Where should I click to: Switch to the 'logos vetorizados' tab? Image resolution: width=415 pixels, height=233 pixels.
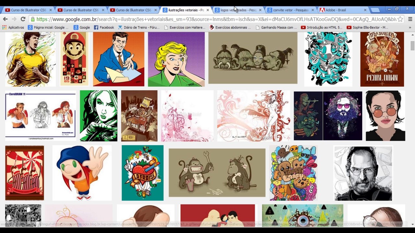(x=238, y=10)
